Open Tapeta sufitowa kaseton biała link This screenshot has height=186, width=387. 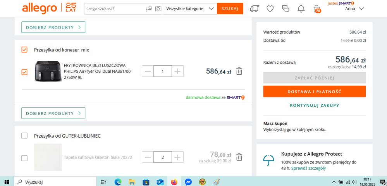98,157
